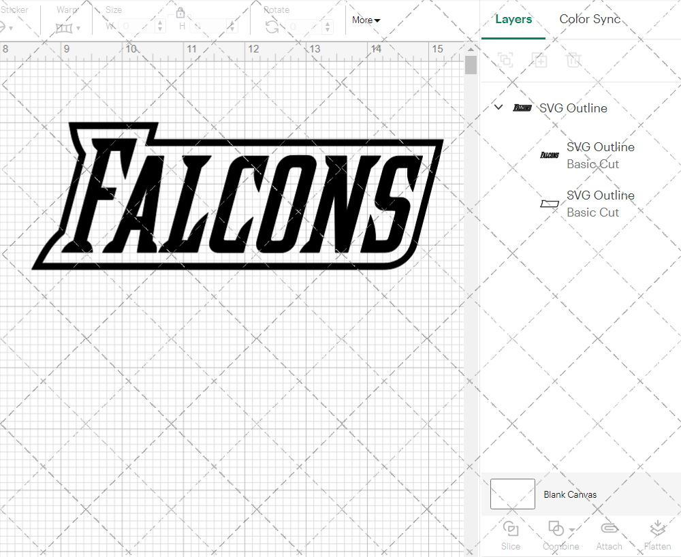Screen dimensions: 681x557
Task: Select the Slice tool
Action: click(511, 535)
